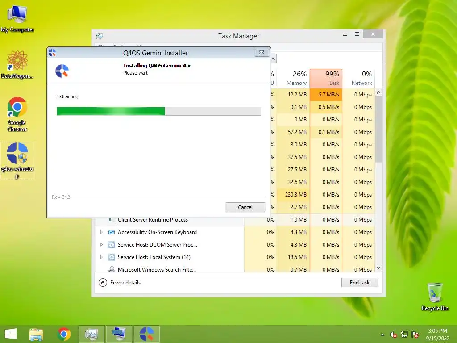Switch to On-Screen Keyboard taskbar icon

point(119,334)
